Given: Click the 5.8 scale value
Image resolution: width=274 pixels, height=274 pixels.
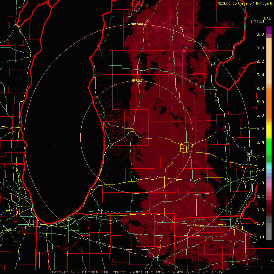Looking at the screenshot, I should 260,102.
